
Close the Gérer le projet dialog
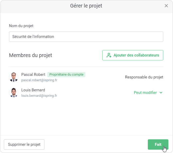pos(166,6)
